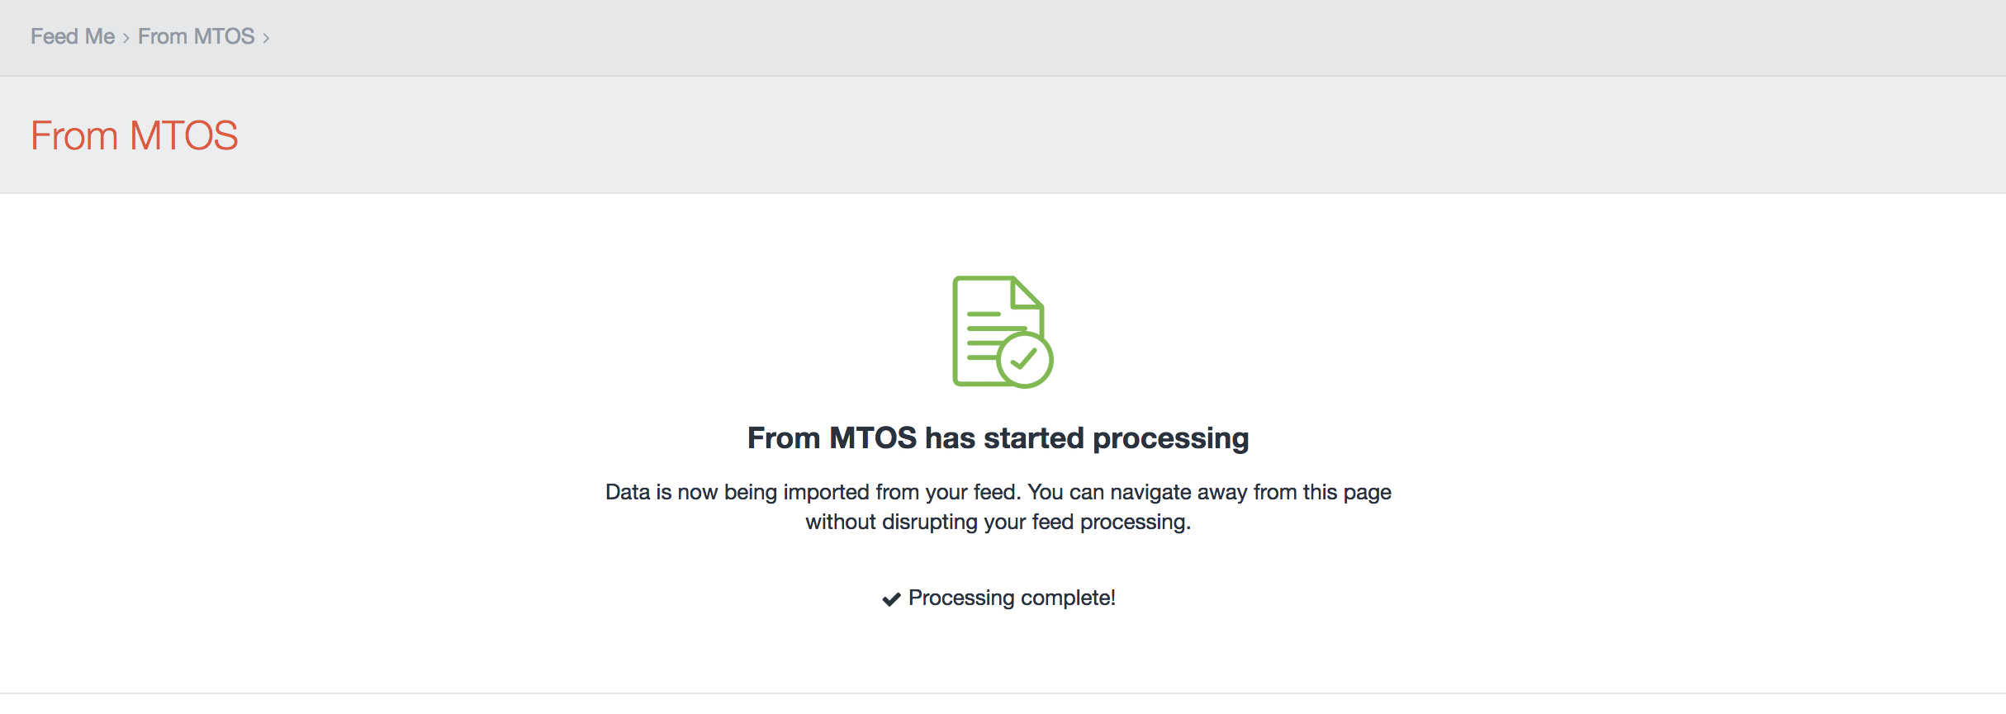
Task: Click folded corner of the document icon
Action: click(x=1028, y=293)
